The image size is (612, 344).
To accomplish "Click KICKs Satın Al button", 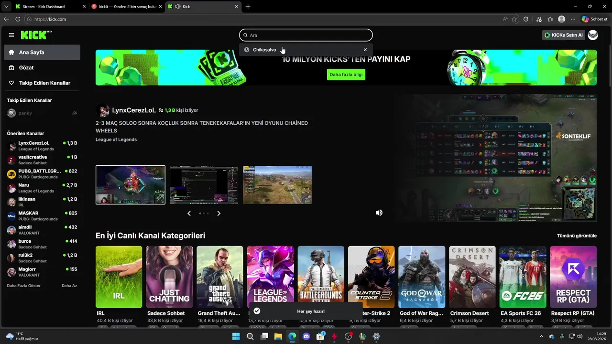I will coord(564,35).
